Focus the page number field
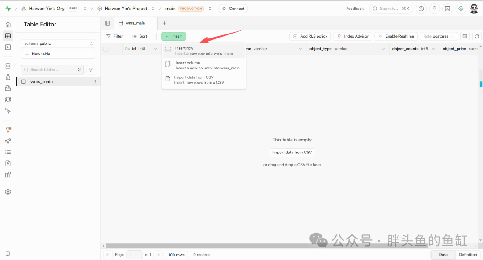This screenshot has width=483, height=260. [x=134, y=255]
